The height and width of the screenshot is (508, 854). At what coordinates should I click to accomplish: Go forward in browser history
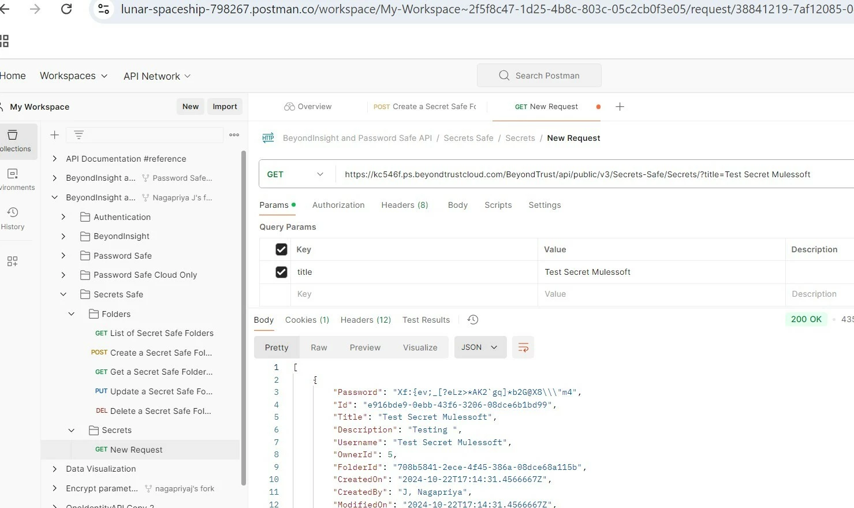point(35,9)
